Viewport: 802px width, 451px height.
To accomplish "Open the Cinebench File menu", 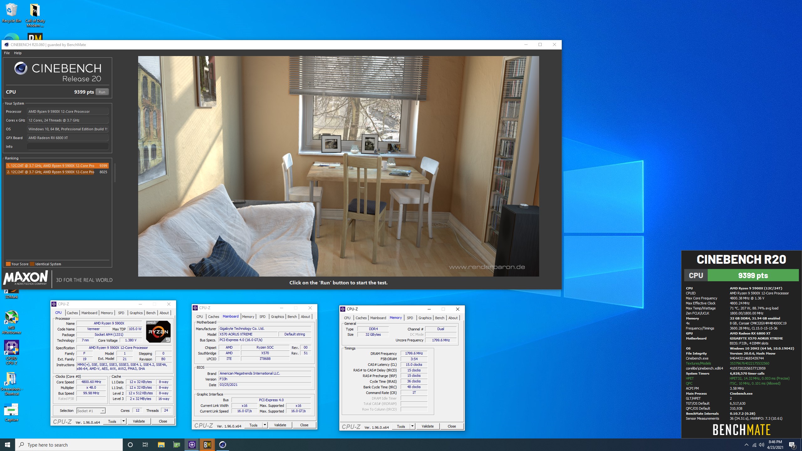I will pyautogui.click(x=7, y=53).
